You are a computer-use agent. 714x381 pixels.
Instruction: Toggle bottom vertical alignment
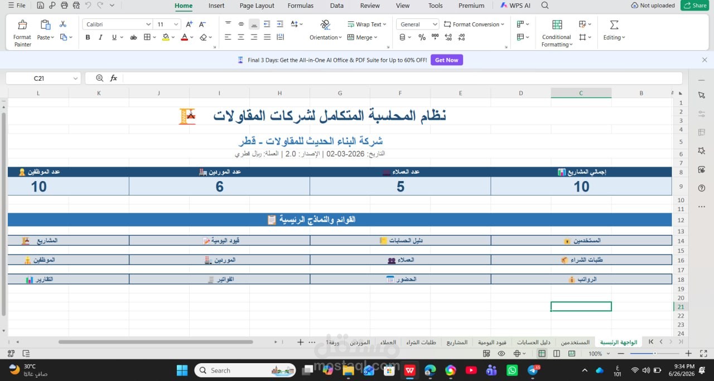click(254, 24)
